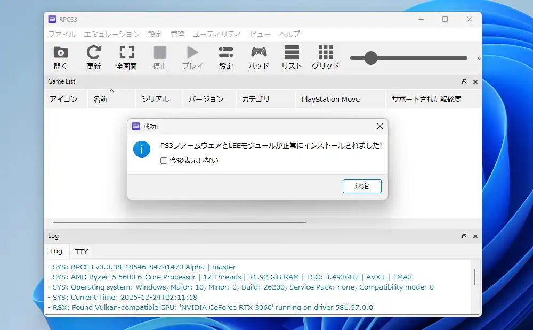Screen dimensions: 533x330
Task: Undock the Log panel via its float icon
Action: [464, 236]
